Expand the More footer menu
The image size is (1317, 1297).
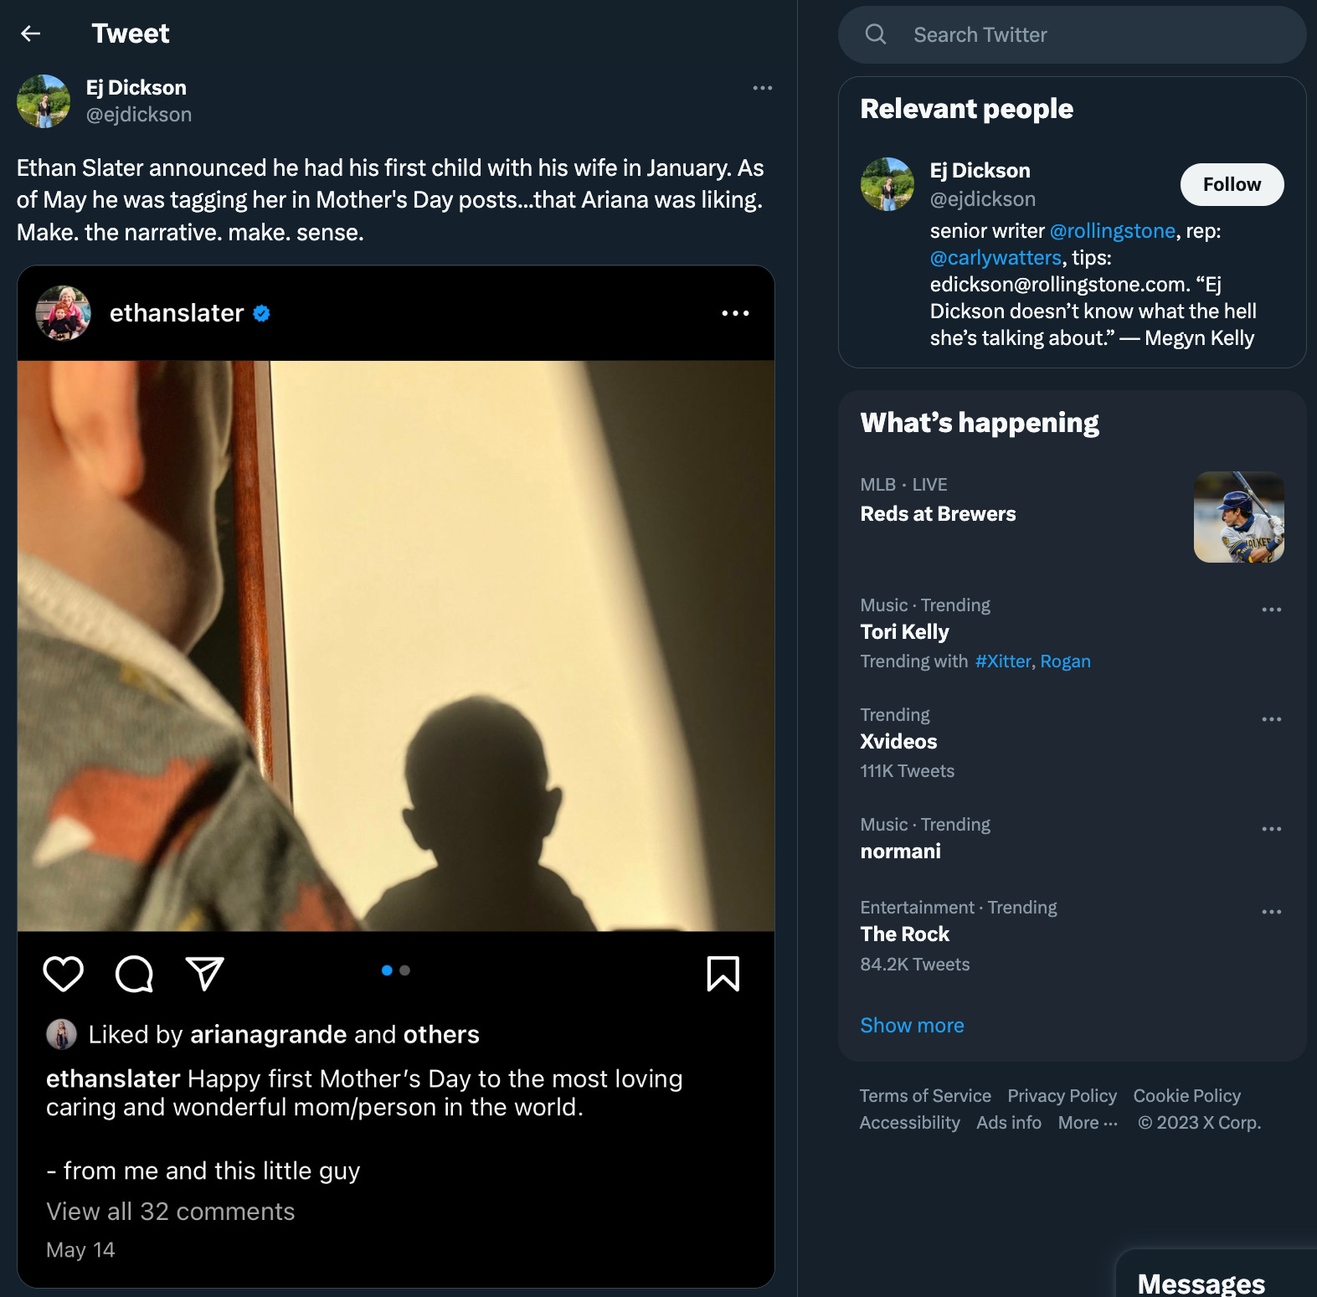click(x=1088, y=1123)
